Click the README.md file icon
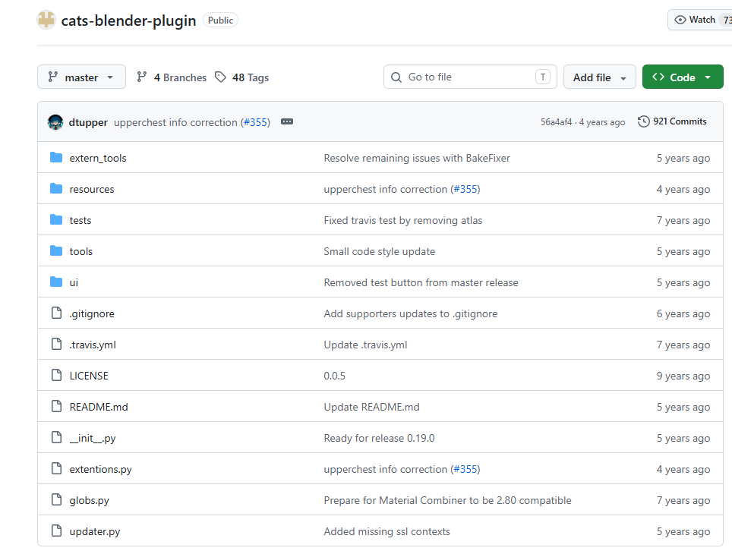 [56, 406]
